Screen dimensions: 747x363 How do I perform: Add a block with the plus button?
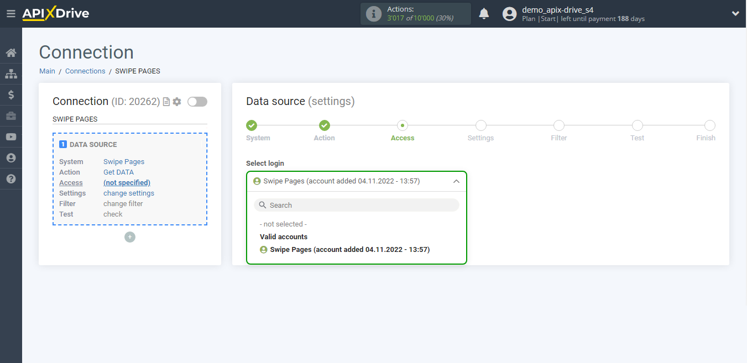[x=130, y=237]
